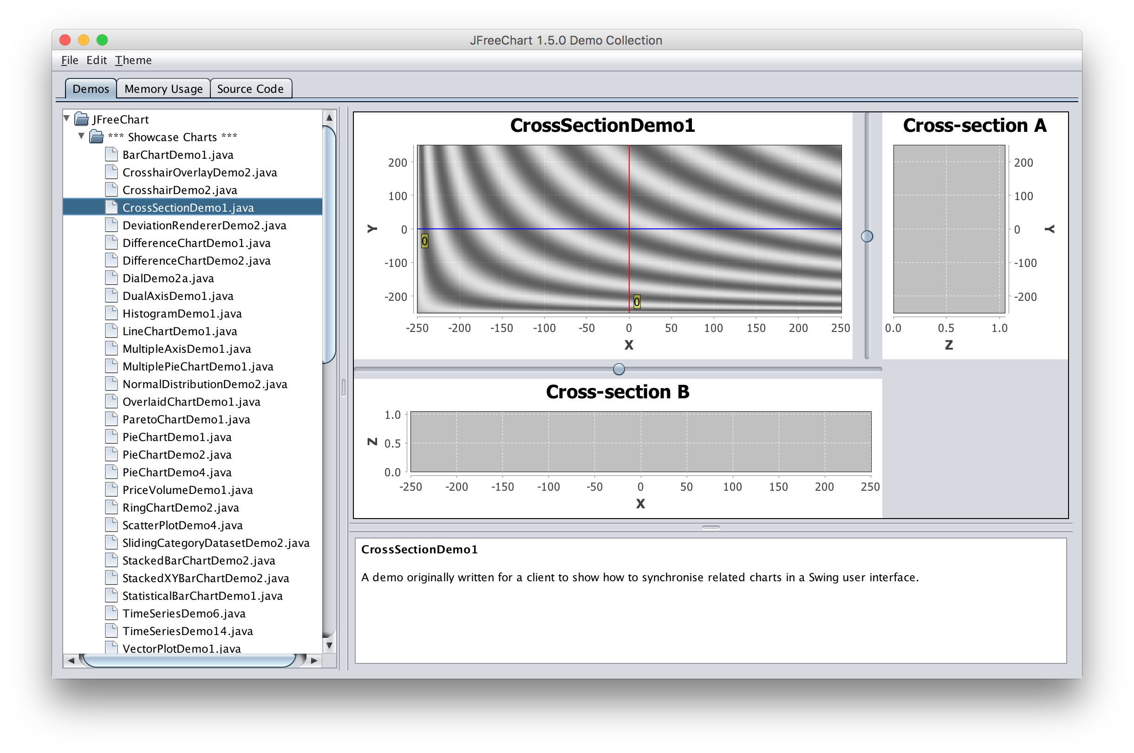Image resolution: width=1134 pixels, height=753 pixels.
Task: Click file icon next to MultiplePieChartDemo1.java
Action: click(111, 366)
